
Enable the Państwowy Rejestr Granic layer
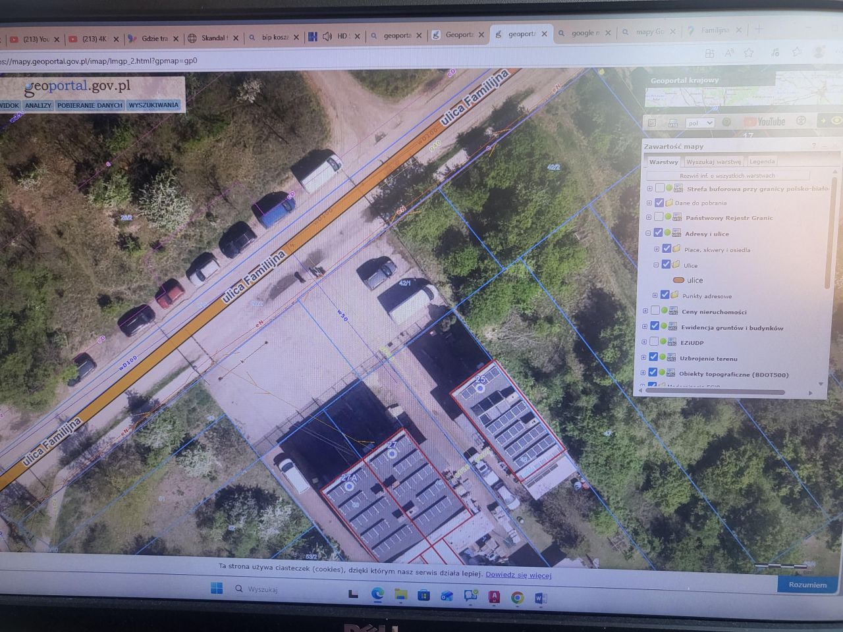[x=659, y=217]
